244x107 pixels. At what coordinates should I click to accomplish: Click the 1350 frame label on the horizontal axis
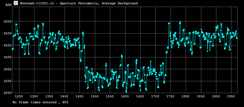click(49, 97)
